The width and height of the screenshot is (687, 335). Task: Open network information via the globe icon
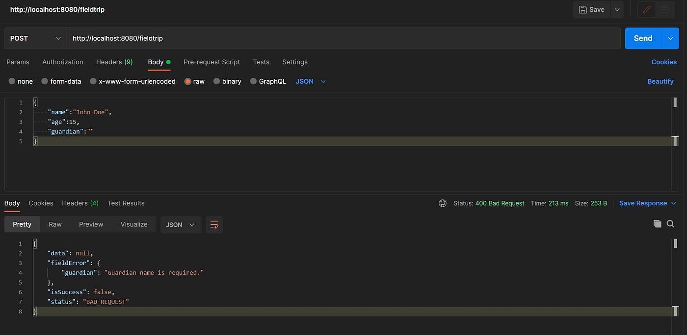[442, 203]
